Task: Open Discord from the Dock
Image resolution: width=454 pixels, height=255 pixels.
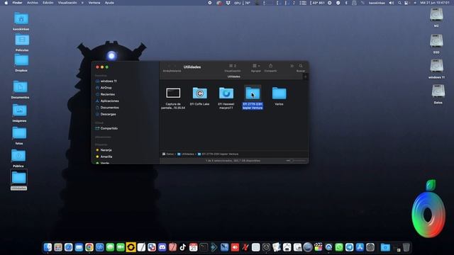Action: click(162, 247)
